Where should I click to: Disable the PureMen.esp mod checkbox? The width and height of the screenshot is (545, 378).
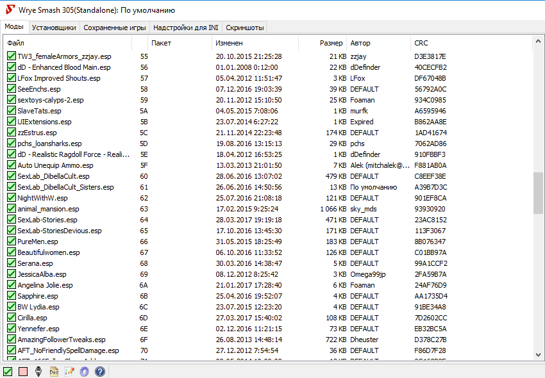click(x=12, y=242)
